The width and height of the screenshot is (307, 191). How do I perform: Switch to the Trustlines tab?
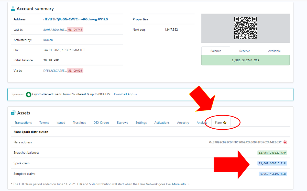click(79, 122)
